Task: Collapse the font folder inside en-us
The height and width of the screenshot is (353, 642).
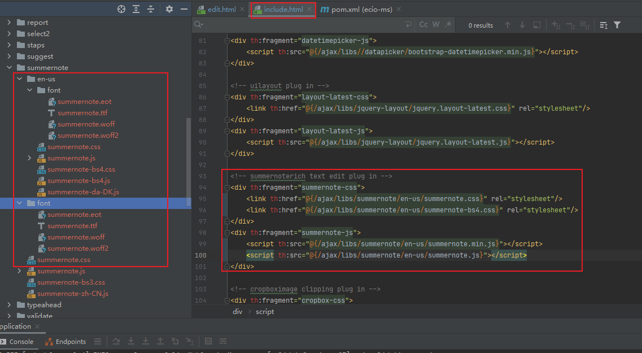Action: (x=29, y=90)
